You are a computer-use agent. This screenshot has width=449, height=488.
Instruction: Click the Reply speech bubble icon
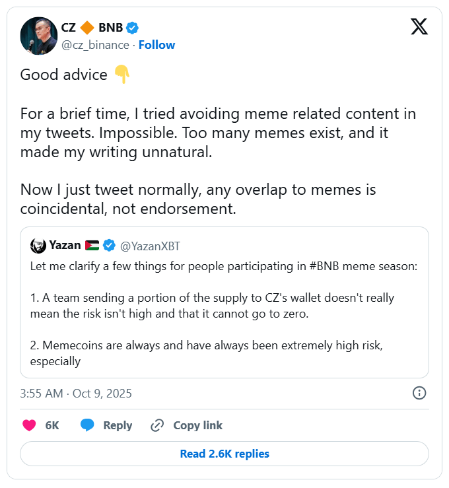(x=87, y=425)
